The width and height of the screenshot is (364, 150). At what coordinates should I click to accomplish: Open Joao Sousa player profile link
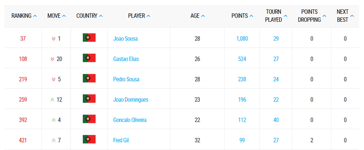click(125, 39)
